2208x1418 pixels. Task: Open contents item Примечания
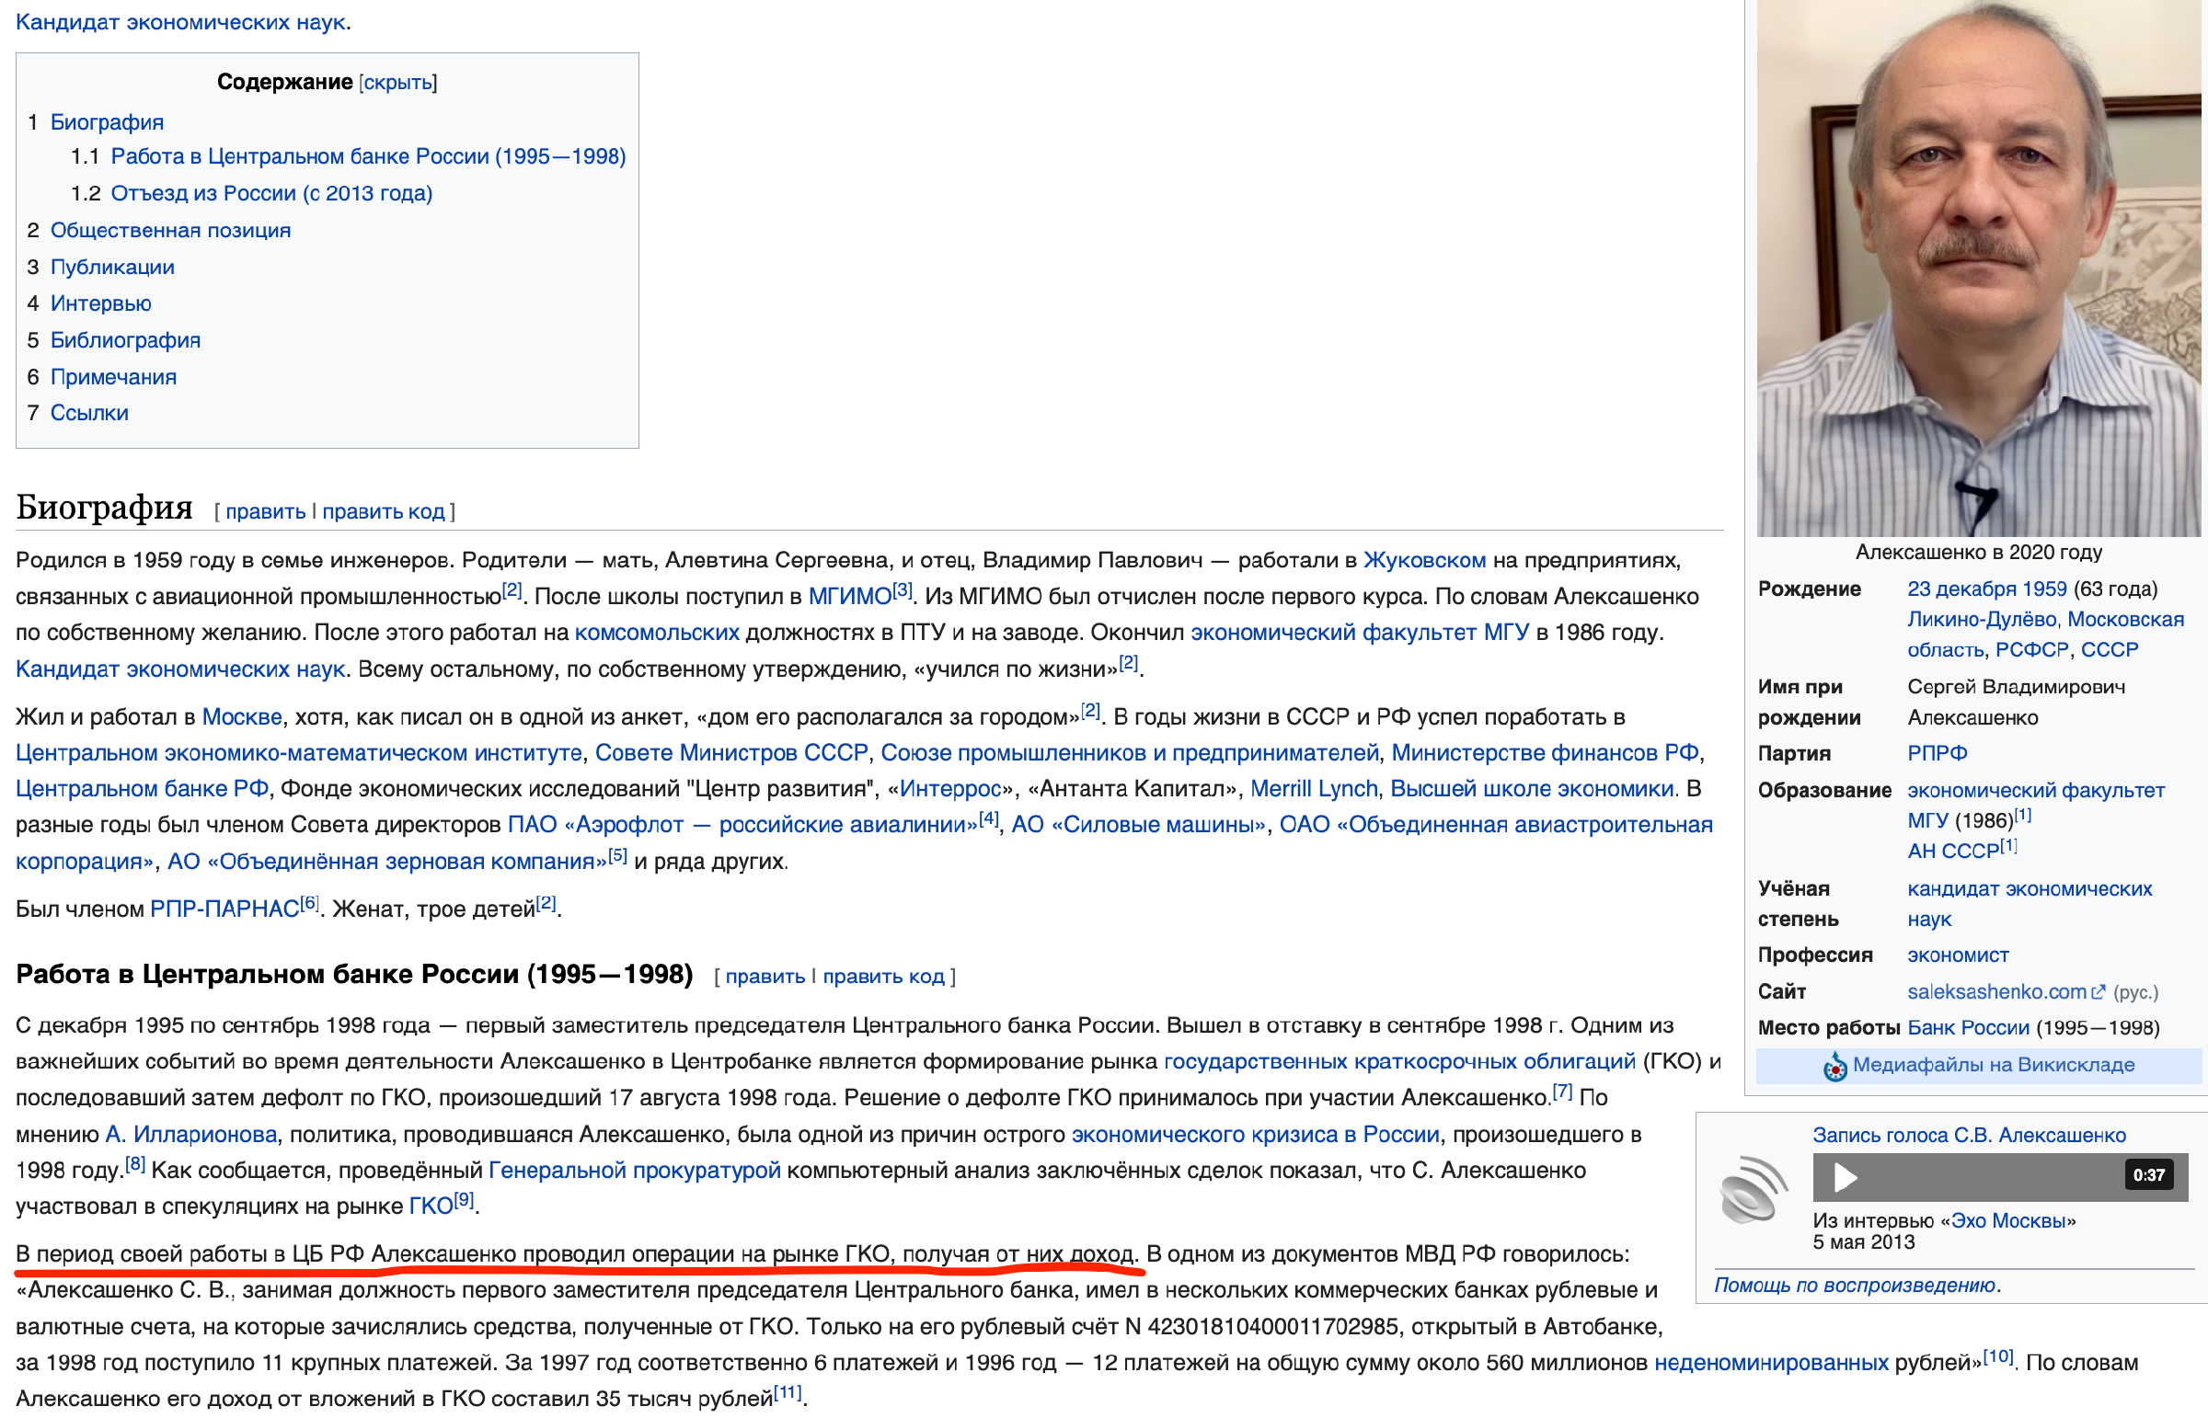pyautogui.click(x=113, y=377)
